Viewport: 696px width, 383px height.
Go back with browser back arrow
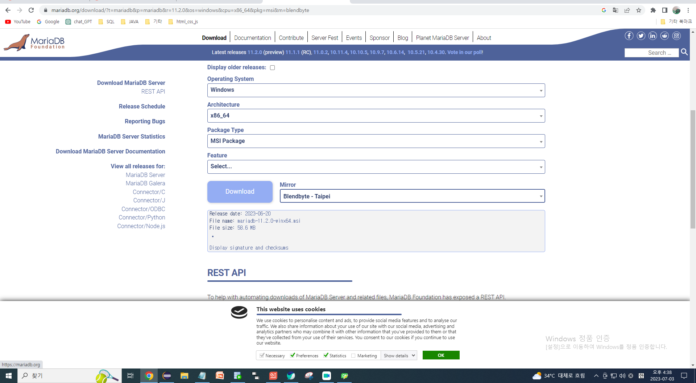(8, 10)
